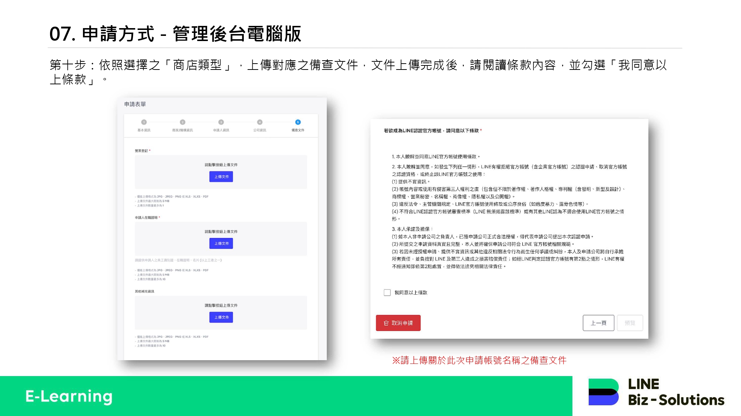Click step 1 circle for 基本資訊
Screen dimensions: 741x416
tap(144, 122)
